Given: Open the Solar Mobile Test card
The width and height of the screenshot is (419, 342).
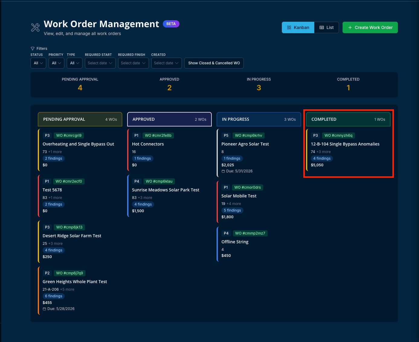Looking at the screenshot, I should pyautogui.click(x=259, y=202).
